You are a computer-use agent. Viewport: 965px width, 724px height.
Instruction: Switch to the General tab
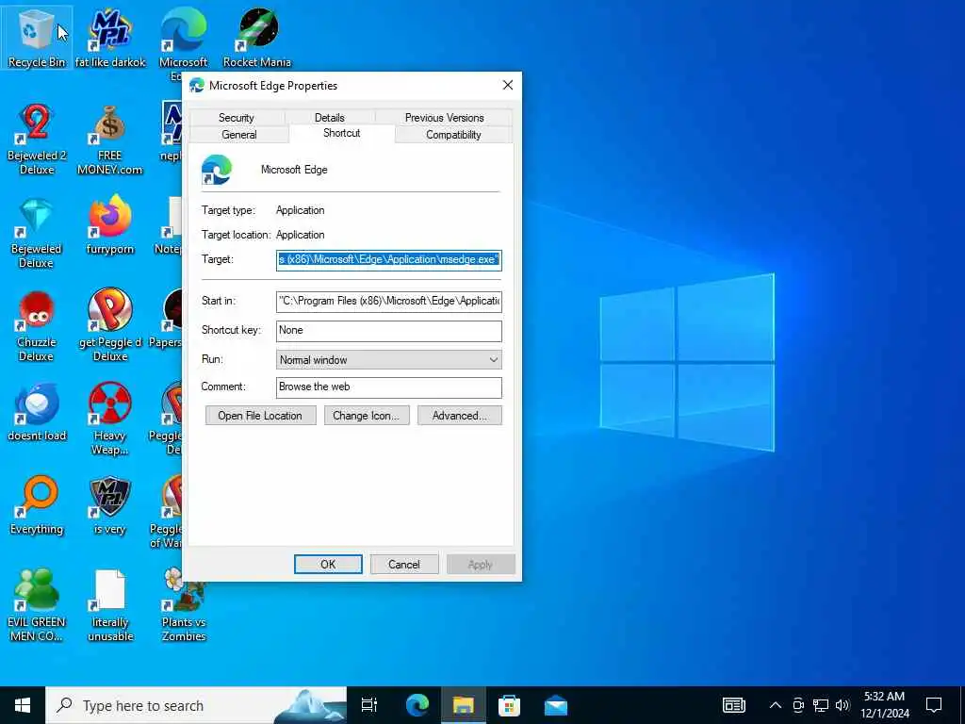[x=238, y=135]
